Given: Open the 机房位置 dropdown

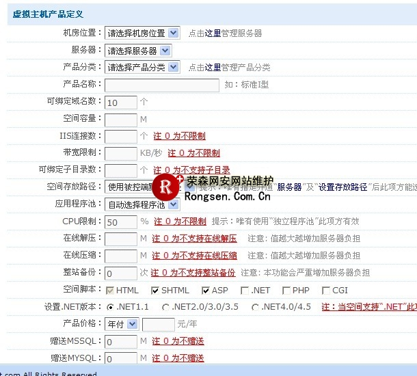Looking at the screenshot, I should (x=142, y=33).
